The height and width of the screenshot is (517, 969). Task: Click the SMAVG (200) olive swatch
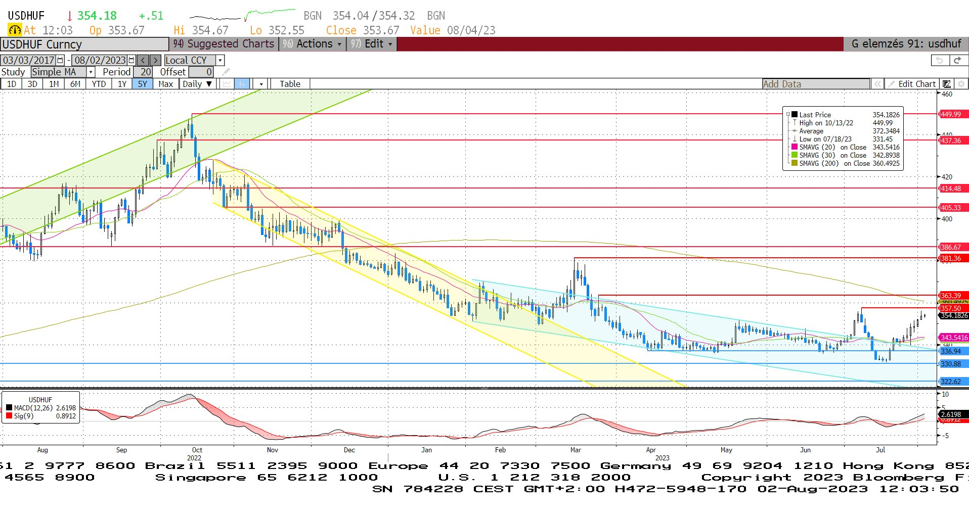(795, 163)
